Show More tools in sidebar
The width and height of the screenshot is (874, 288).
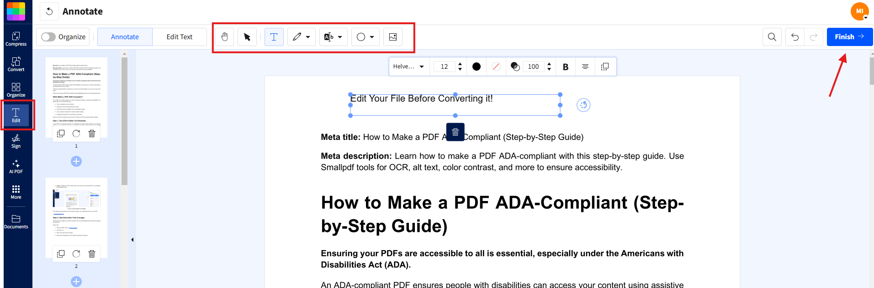pos(16,192)
